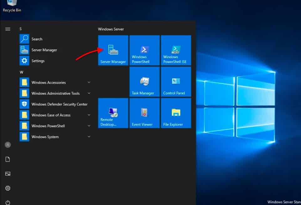Viewport: 301px width, 205px height.
Task: Click the Windows Accessories folder icon
Action: (24, 82)
